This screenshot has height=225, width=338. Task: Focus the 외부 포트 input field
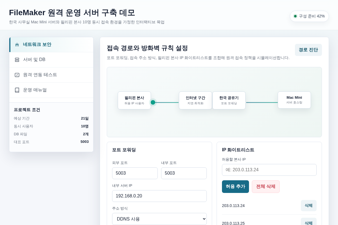135,173
